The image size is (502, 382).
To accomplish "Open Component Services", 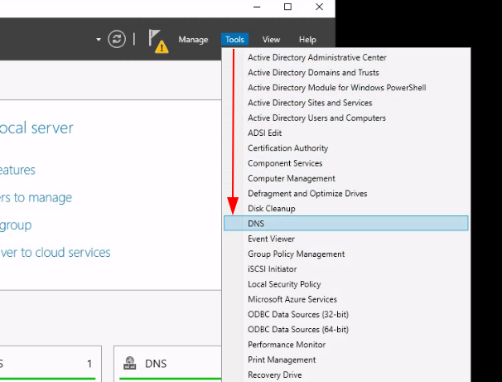I will 346,163.
